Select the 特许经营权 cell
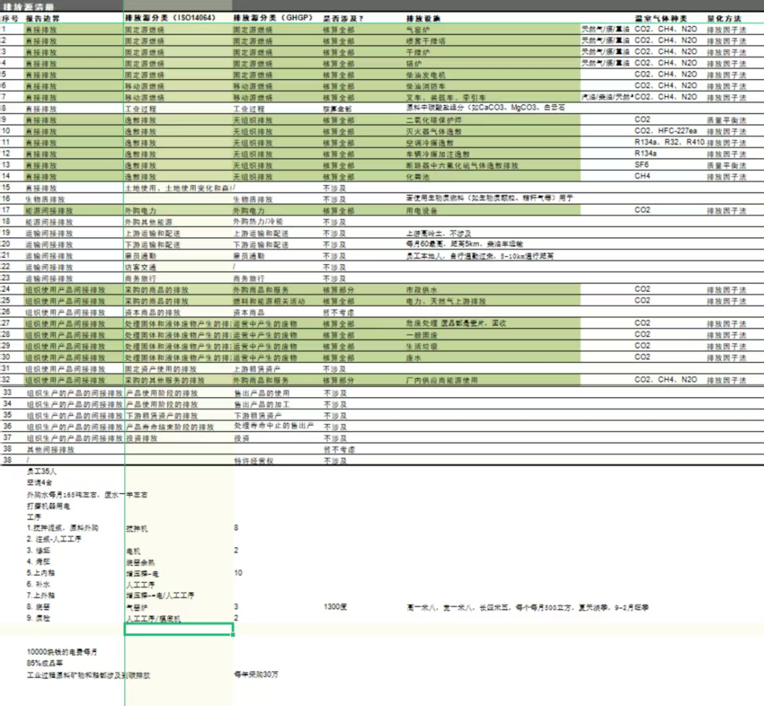The width and height of the screenshot is (764, 706). tap(253, 460)
